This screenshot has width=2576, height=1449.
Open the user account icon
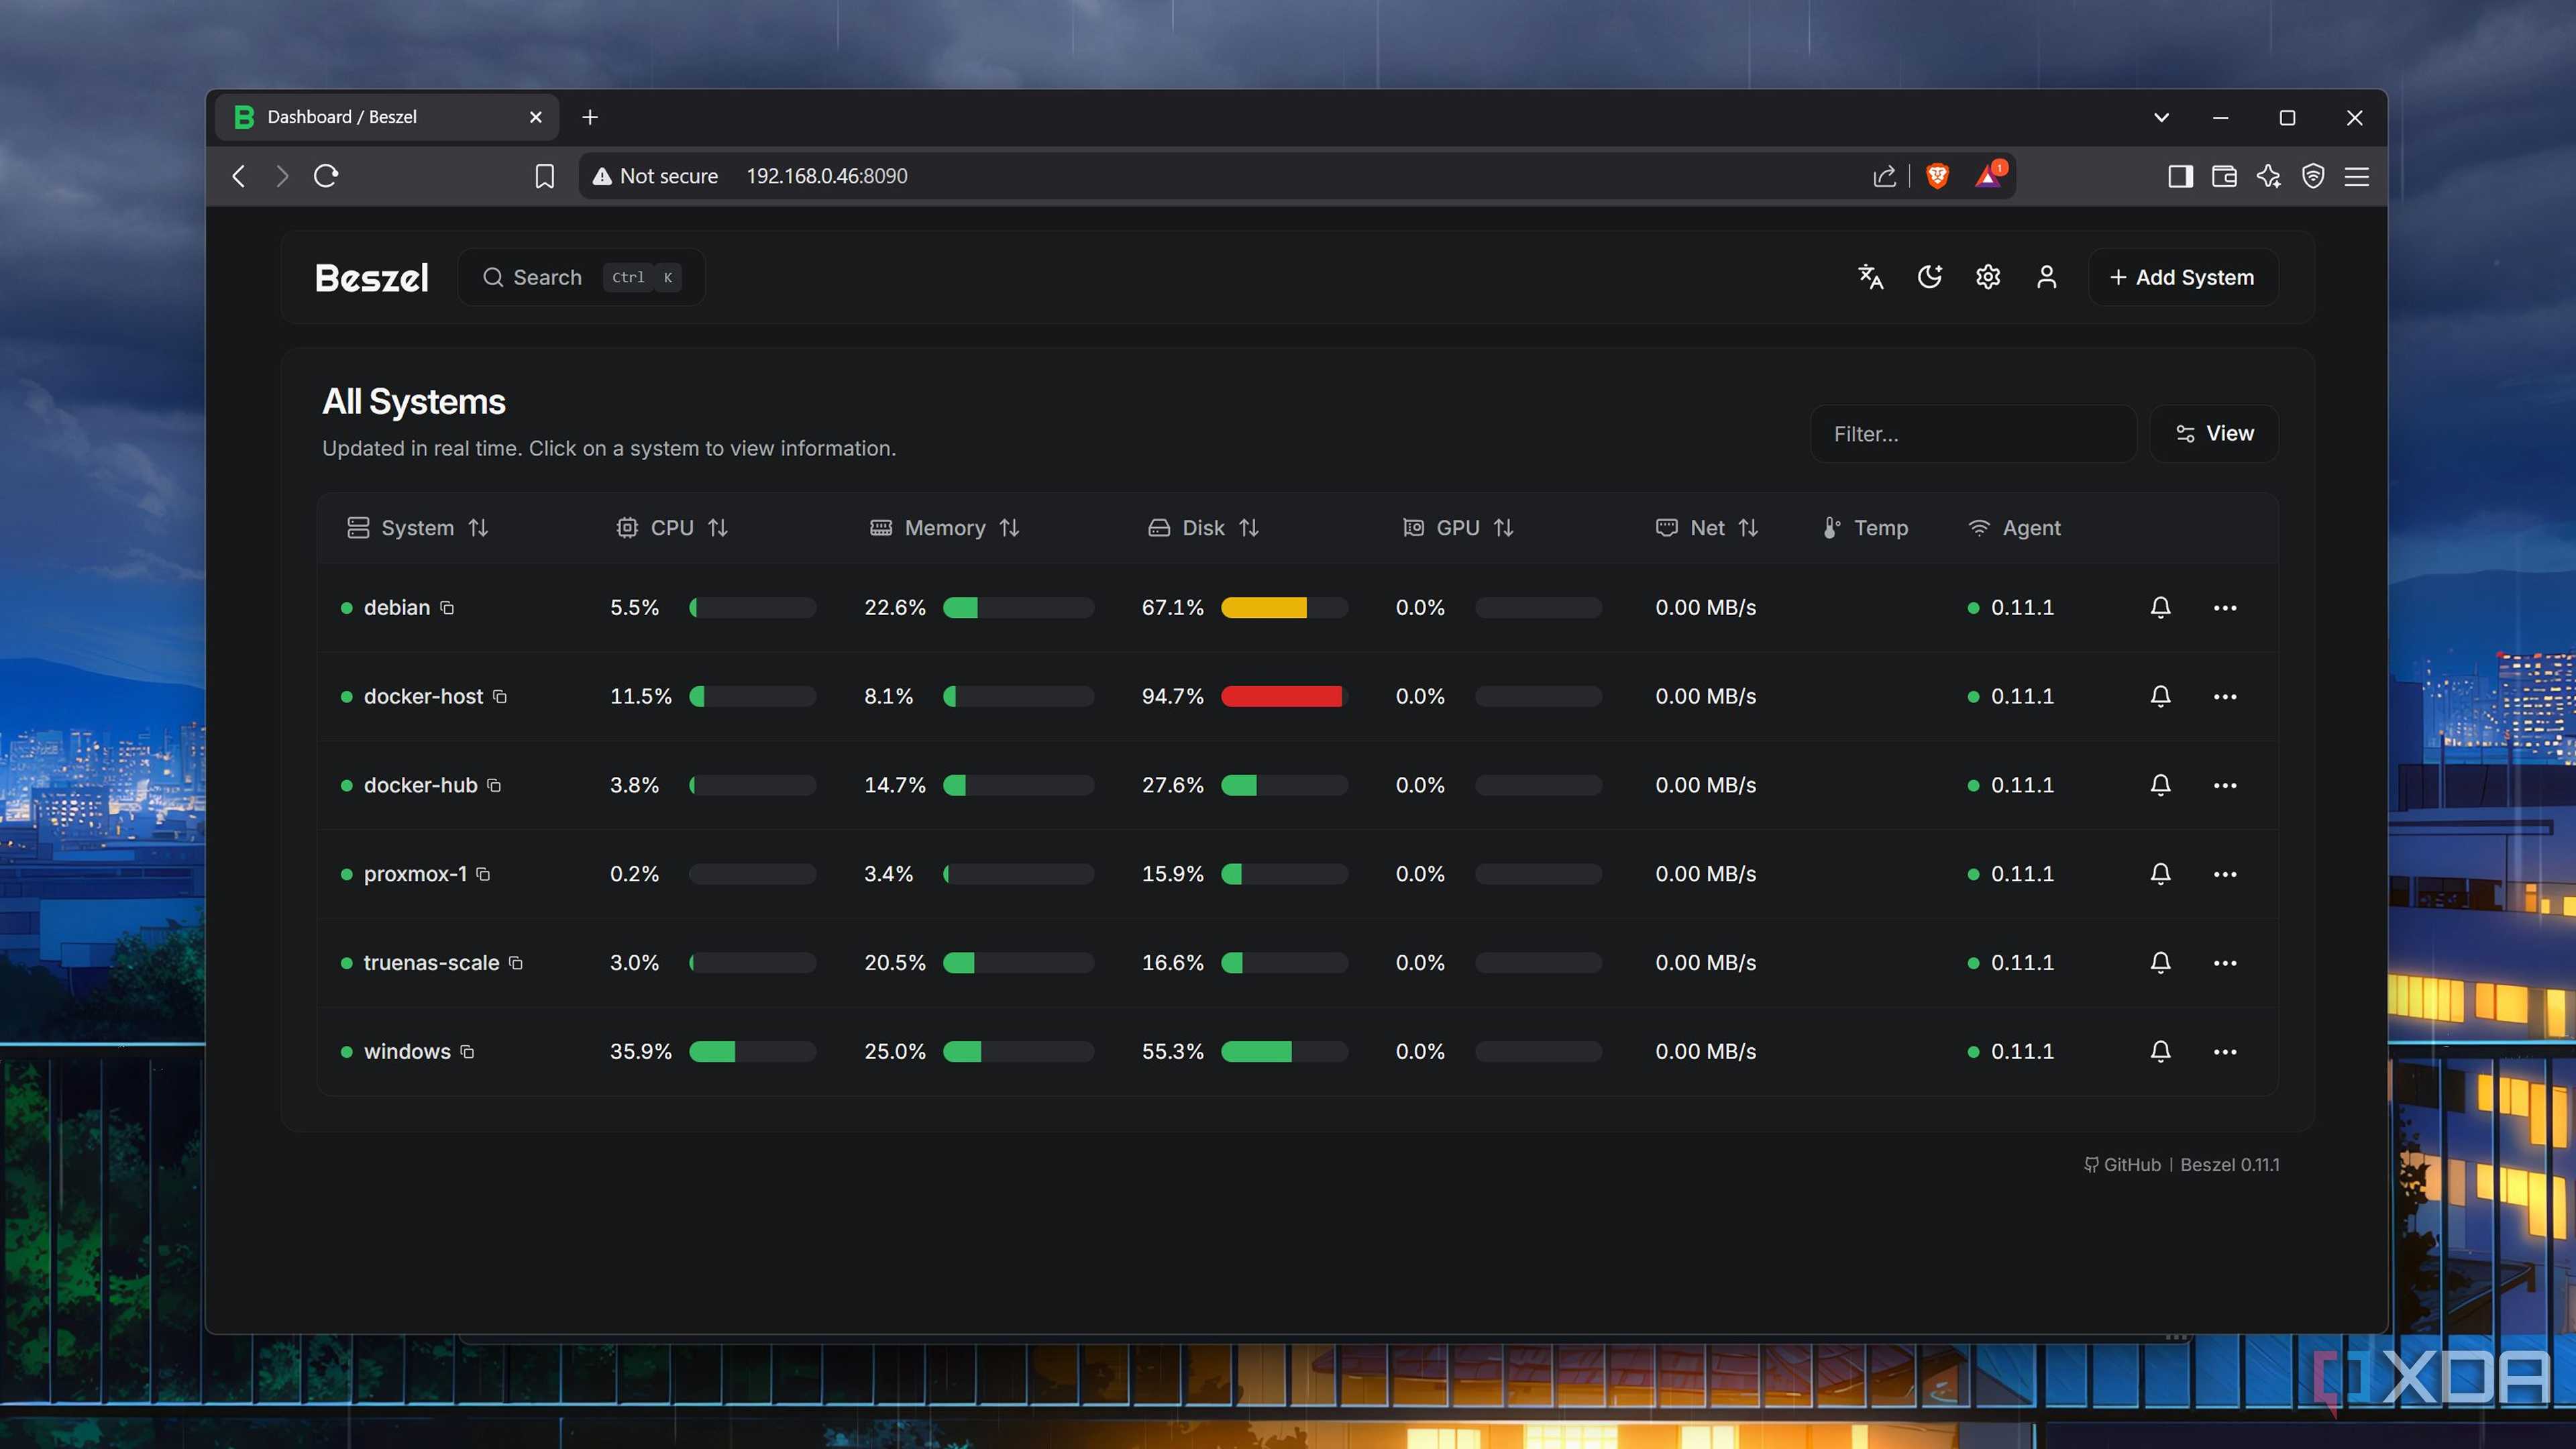[x=2046, y=277]
